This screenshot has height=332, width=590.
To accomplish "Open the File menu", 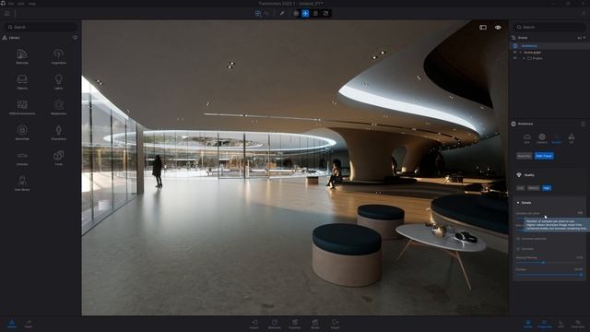I will point(10,4).
